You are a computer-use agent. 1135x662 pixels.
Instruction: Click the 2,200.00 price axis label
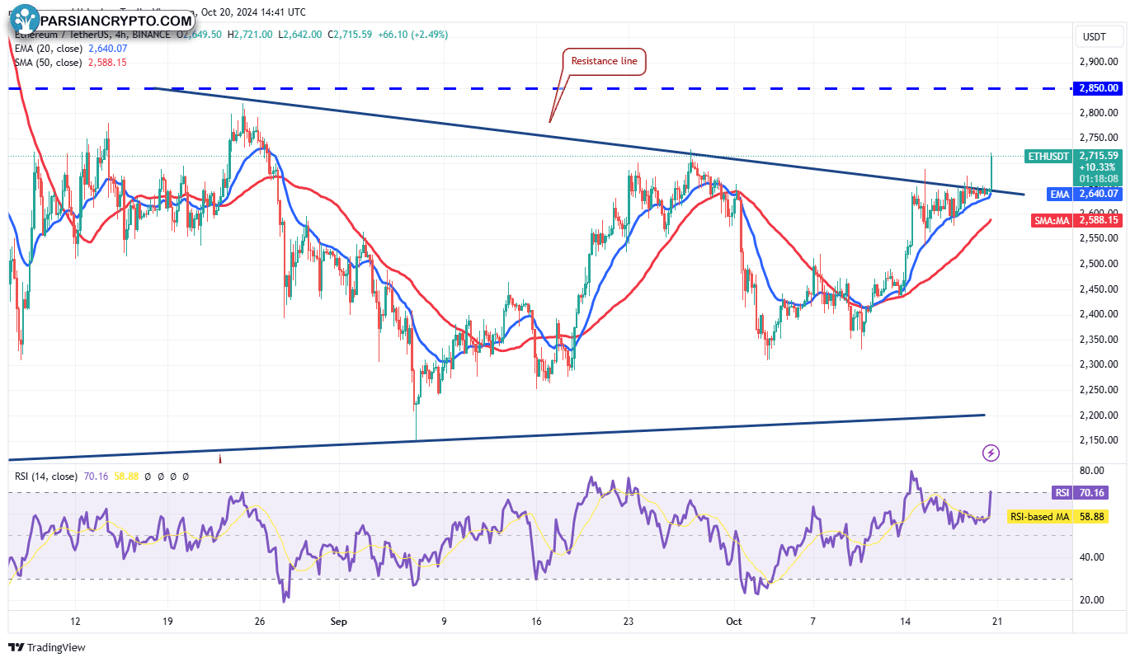pos(1099,415)
